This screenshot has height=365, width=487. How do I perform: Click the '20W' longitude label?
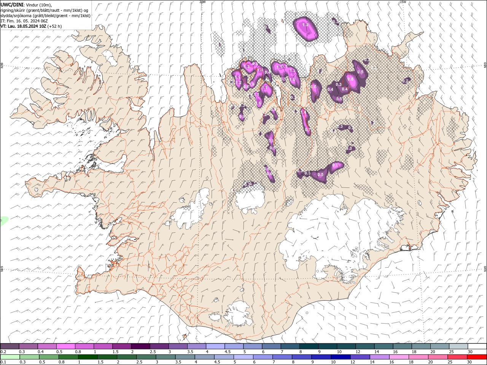tap(202, 2)
